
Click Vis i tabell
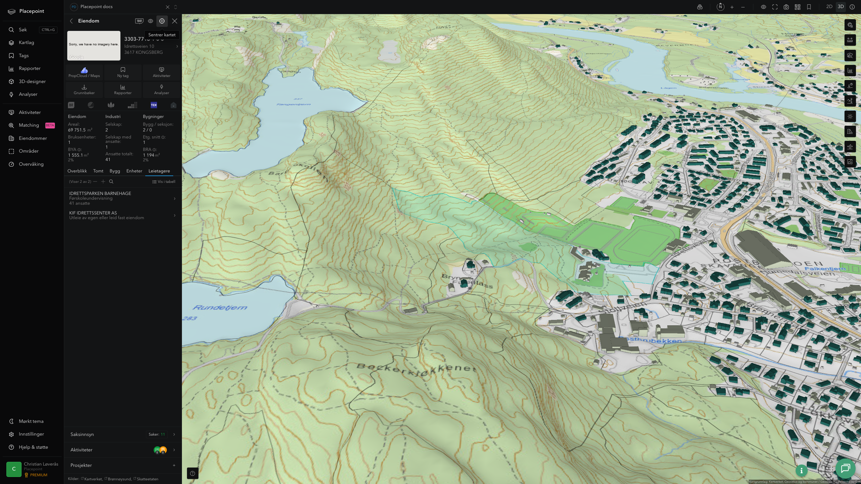click(x=164, y=182)
